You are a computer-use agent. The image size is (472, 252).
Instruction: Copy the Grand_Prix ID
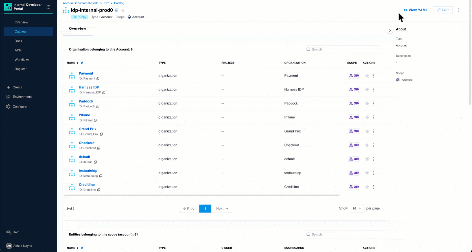(101, 134)
